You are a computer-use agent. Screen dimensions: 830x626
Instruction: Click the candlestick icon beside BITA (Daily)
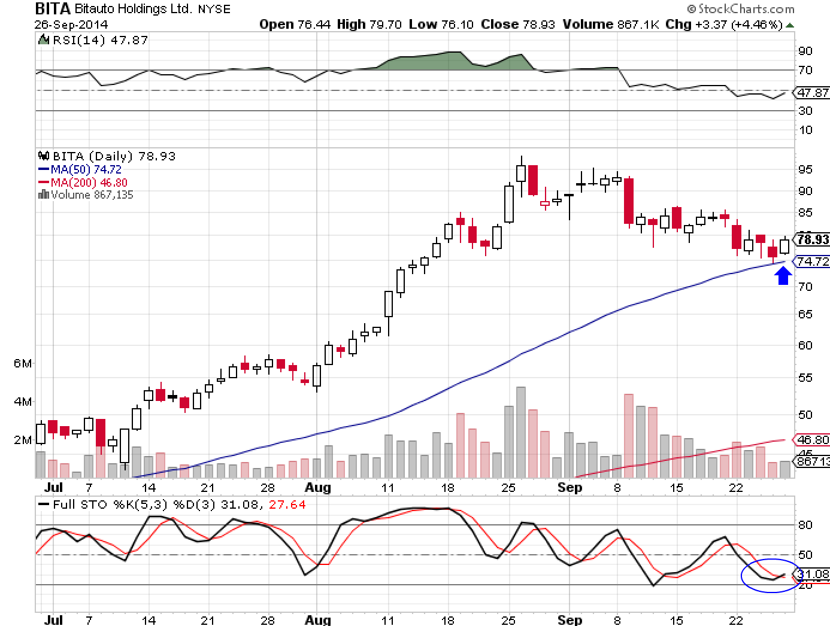(x=43, y=156)
